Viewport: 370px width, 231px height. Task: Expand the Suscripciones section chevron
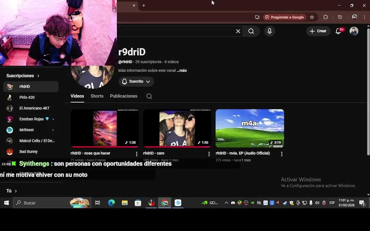38,76
